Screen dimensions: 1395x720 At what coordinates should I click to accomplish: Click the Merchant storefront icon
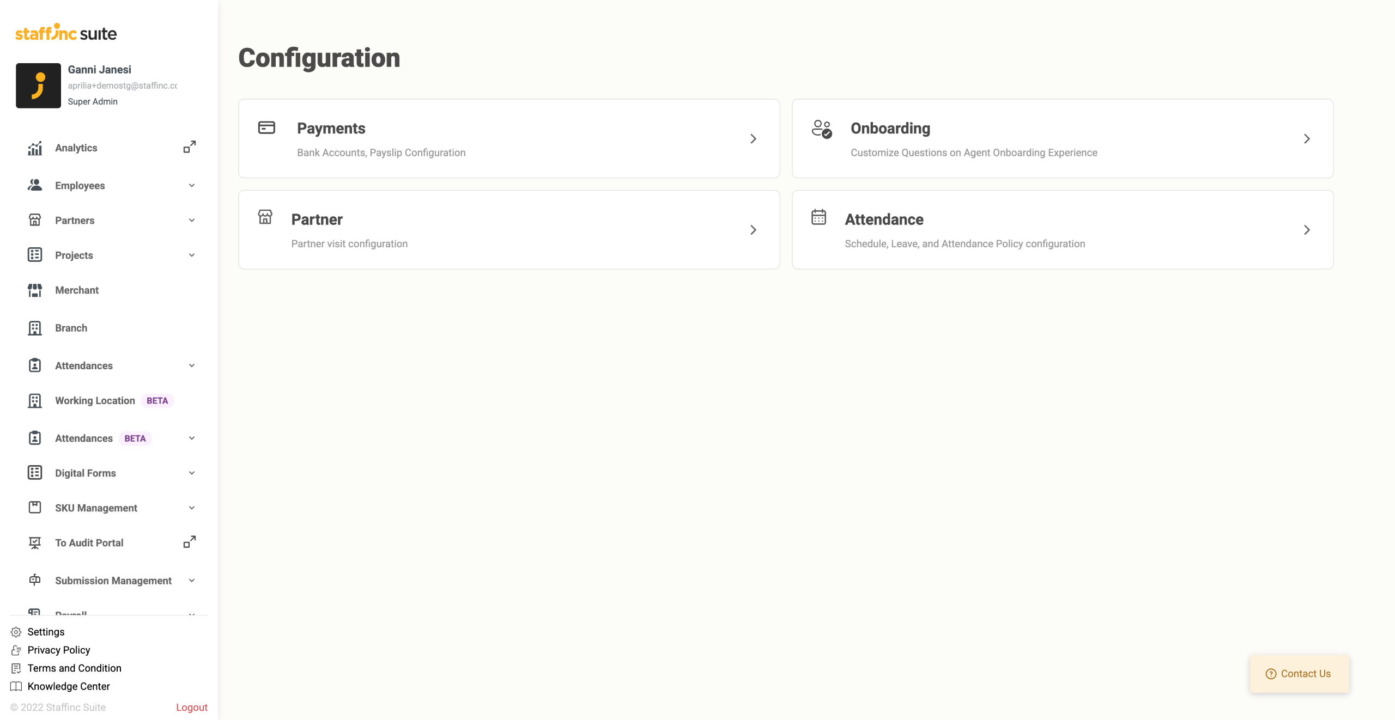[x=35, y=290]
